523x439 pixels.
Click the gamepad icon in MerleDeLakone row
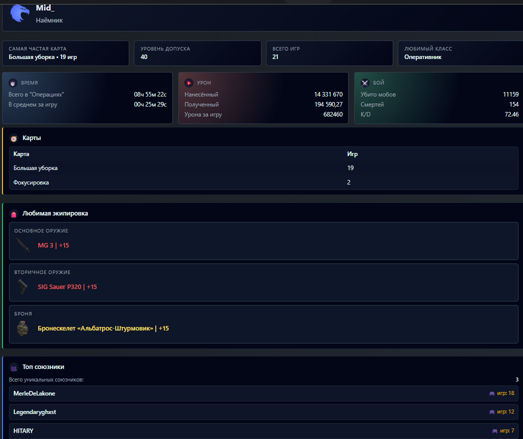click(492, 393)
